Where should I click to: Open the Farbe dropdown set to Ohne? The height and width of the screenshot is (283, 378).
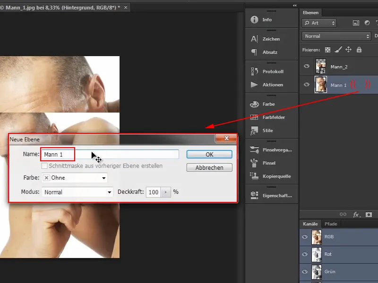(75, 178)
